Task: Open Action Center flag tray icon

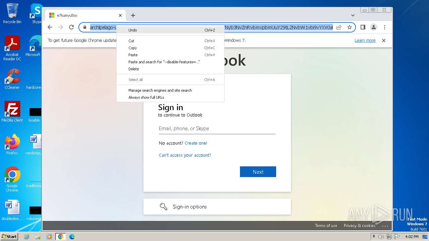Action: coord(396,237)
